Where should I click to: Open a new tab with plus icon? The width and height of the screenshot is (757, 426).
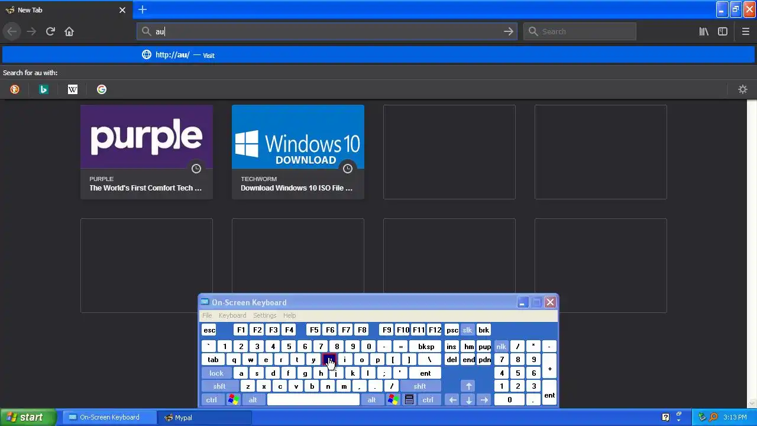(x=142, y=9)
